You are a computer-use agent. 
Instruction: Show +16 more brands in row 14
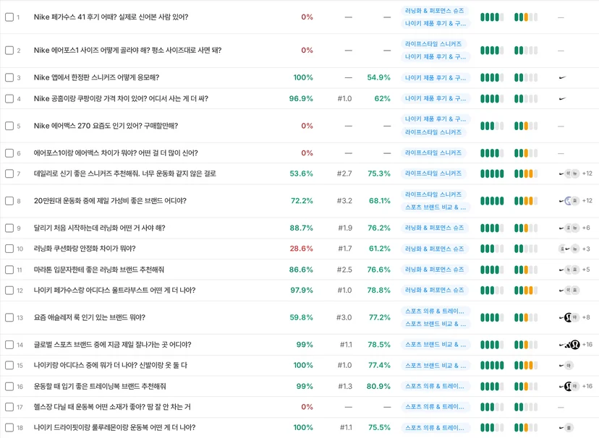pyautogui.click(x=587, y=345)
